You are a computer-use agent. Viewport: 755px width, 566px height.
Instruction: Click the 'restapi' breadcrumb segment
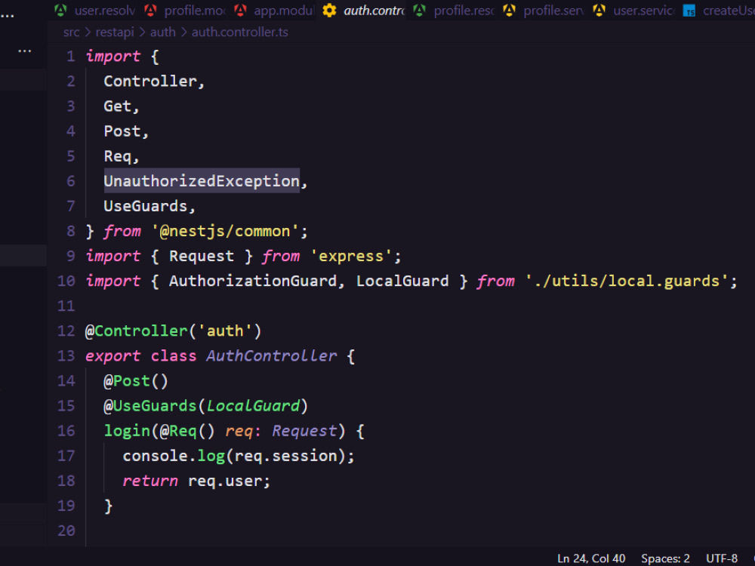115,32
